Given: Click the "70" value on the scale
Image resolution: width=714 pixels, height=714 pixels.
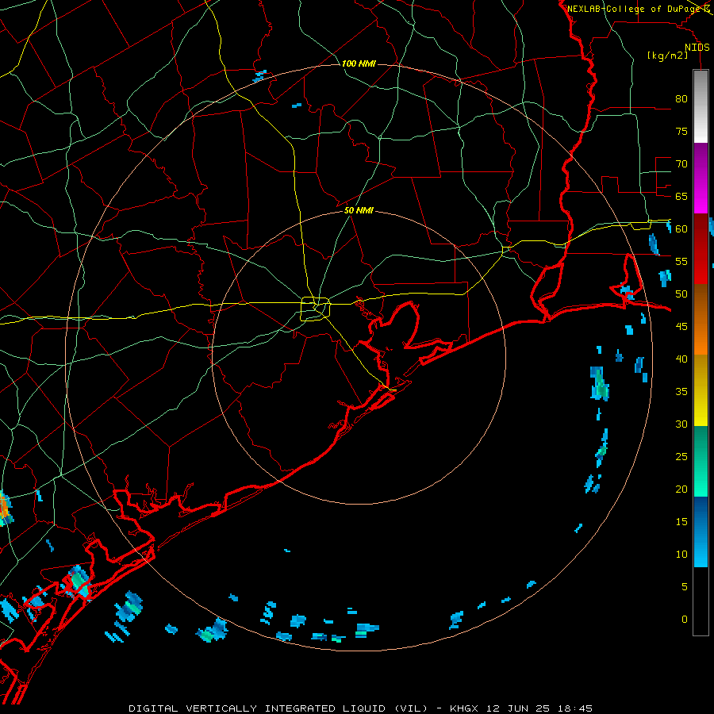Looking at the screenshot, I should pyautogui.click(x=681, y=164).
